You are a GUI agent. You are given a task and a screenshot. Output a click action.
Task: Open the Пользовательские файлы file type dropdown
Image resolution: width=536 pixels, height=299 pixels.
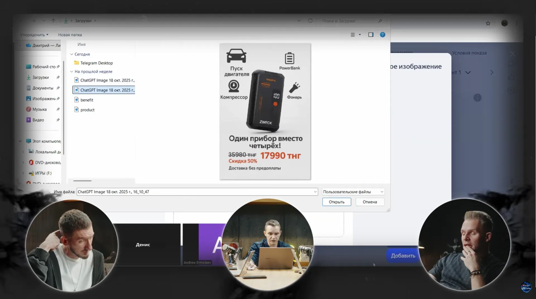click(353, 192)
